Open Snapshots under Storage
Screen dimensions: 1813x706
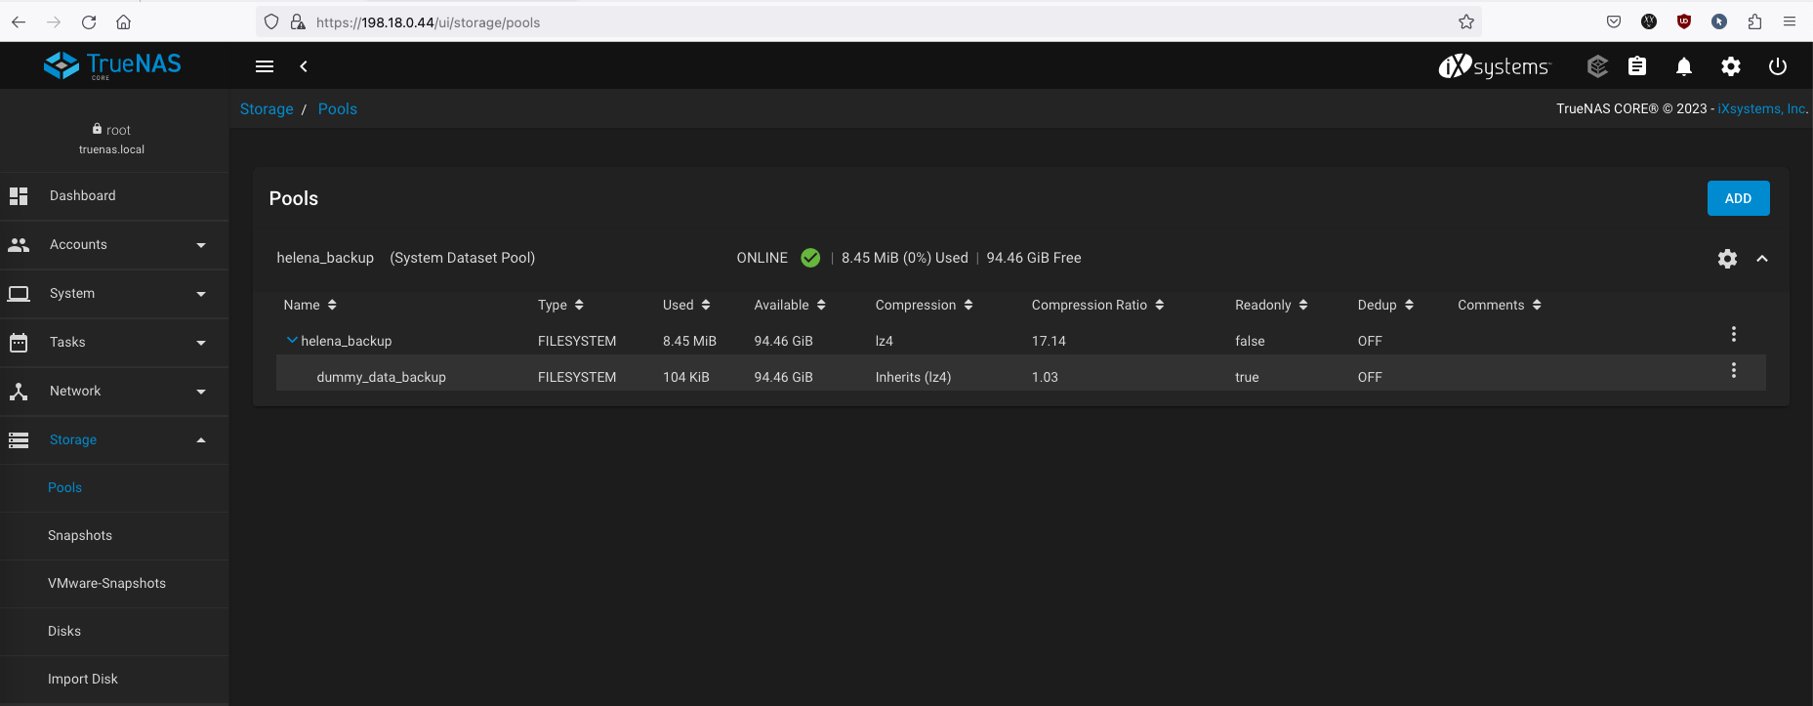click(x=80, y=536)
